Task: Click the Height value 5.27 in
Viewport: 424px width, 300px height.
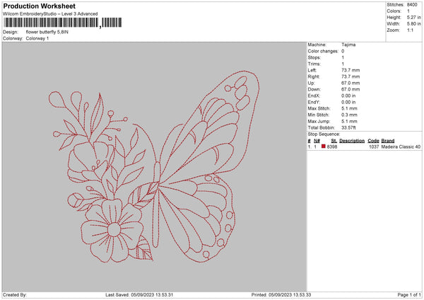Action: pos(413,17)
